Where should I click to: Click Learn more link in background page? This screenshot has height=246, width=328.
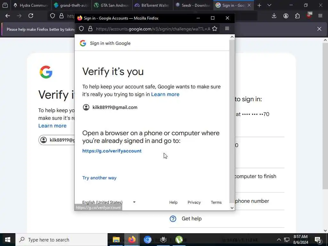click(52, 126)
